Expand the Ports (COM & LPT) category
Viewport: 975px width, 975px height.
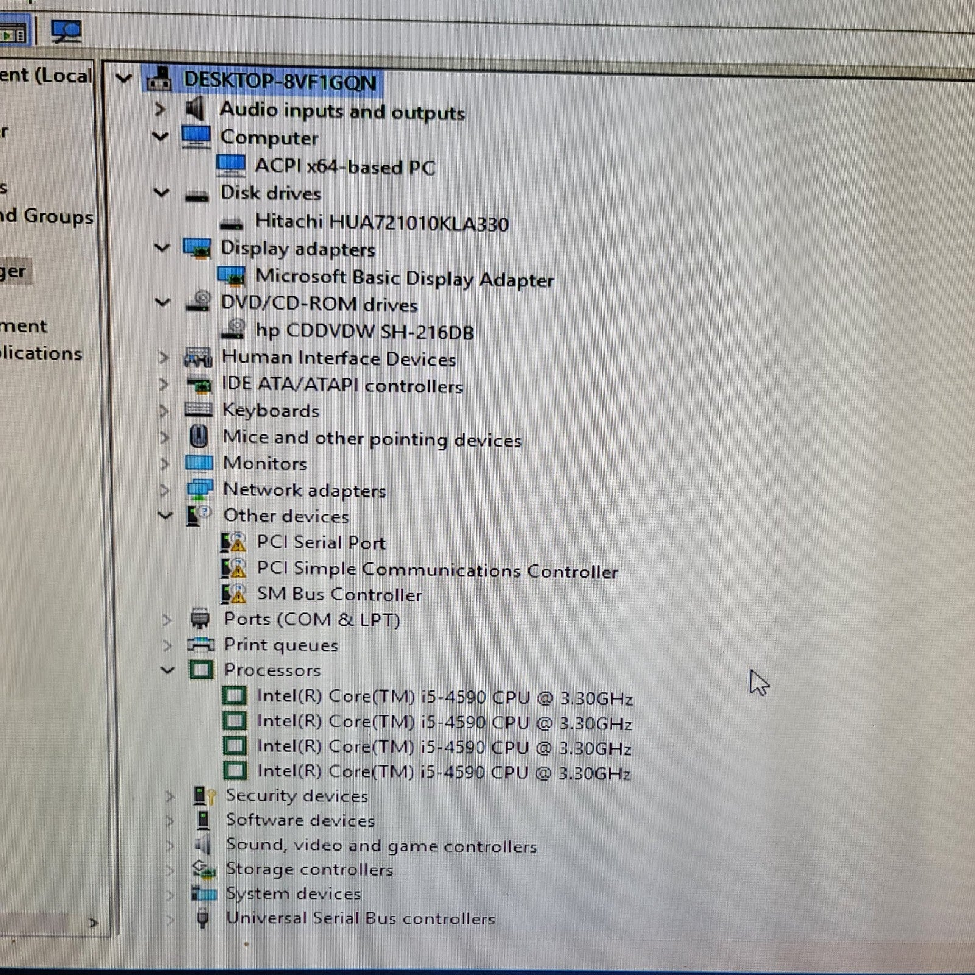[x=166, y=619]
